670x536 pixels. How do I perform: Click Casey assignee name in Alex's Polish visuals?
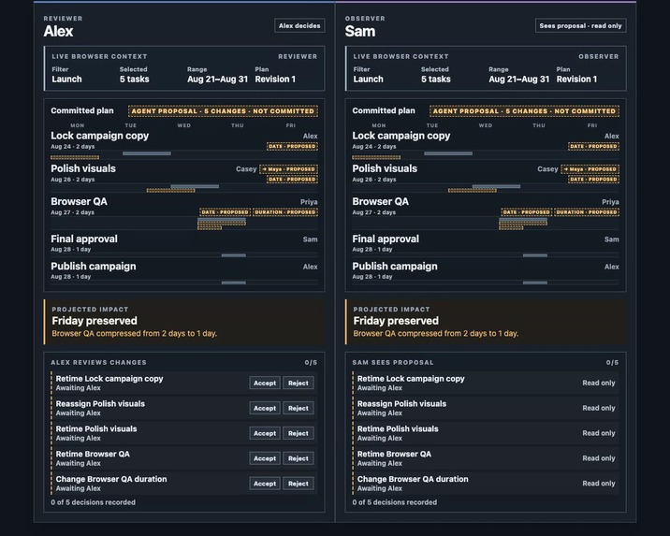click(246, 169)
